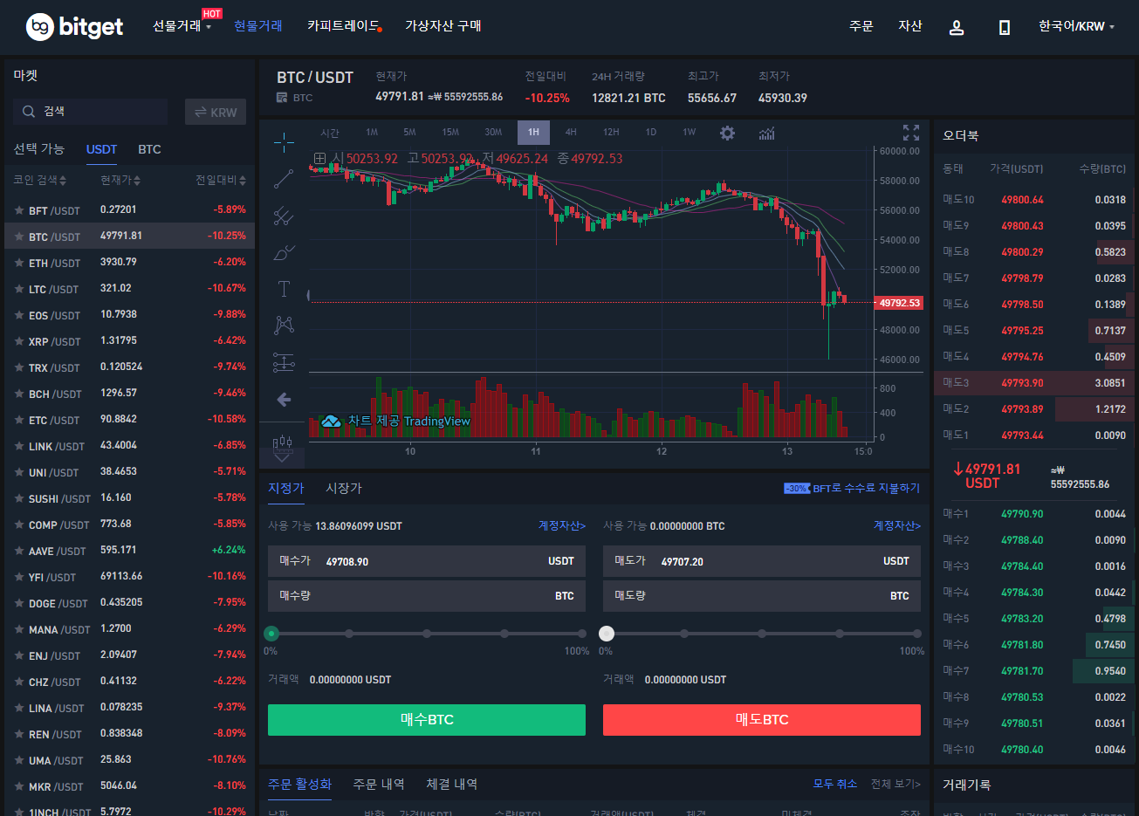Viewport: 1139px width, 816px height.
Task: Star the LTC/USDT pair
Action: (x=19, y=289)
